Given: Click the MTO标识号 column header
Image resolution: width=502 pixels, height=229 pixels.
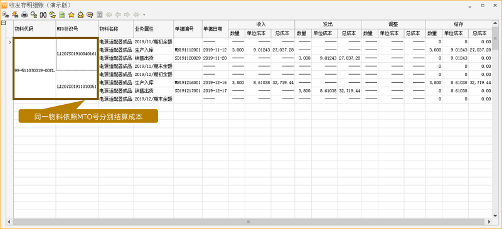Looking at the screenshot, I should coord(77,29).
